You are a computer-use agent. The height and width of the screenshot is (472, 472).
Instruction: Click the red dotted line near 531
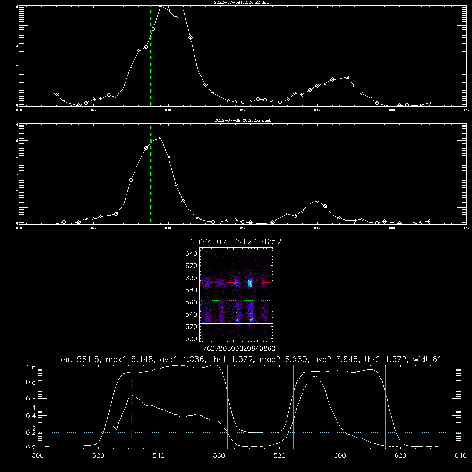132,406
